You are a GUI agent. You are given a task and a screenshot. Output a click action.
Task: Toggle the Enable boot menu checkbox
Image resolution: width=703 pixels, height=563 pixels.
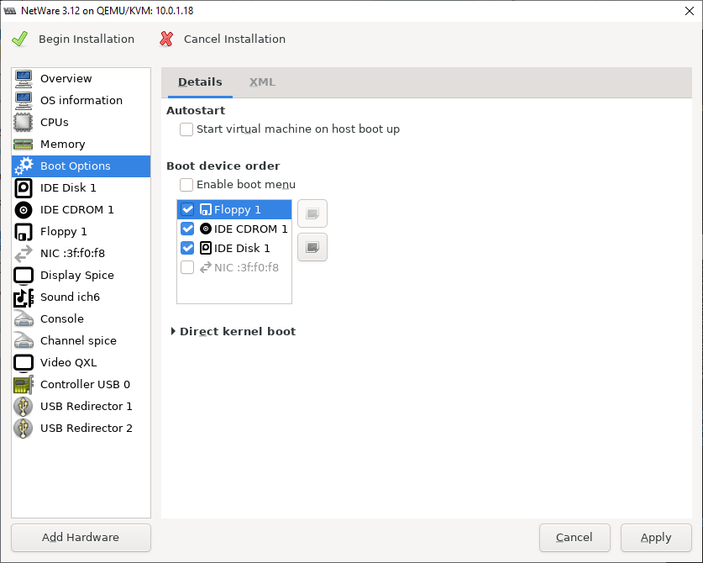186,184
